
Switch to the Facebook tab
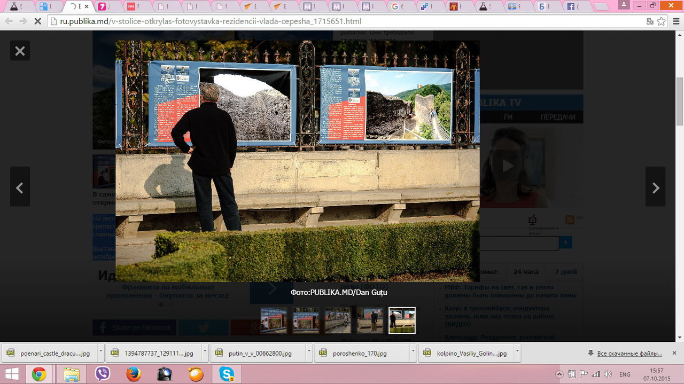point(576,6)
